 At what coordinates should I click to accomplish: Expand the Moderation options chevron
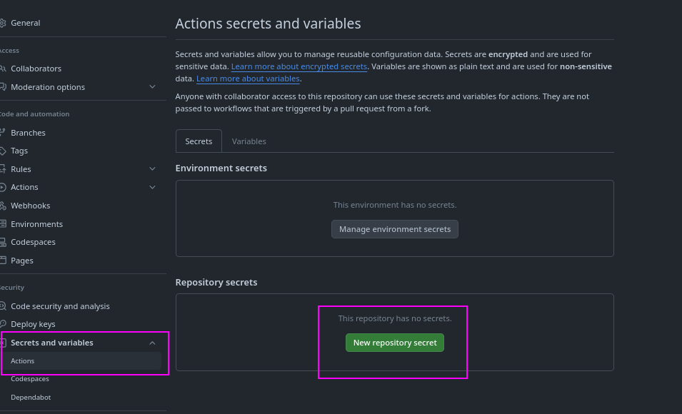tap(152, 87)
